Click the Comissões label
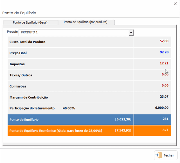The image size is (180, 163). tap(18, 86)
